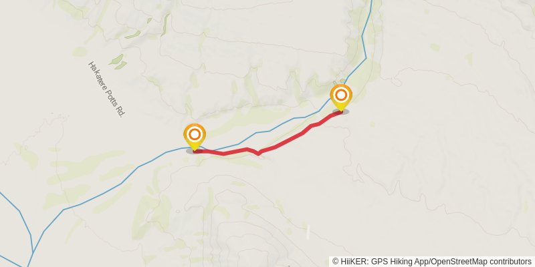Click the western trail start marker pin
The image size is (535, 267).
tap(195, 137)
